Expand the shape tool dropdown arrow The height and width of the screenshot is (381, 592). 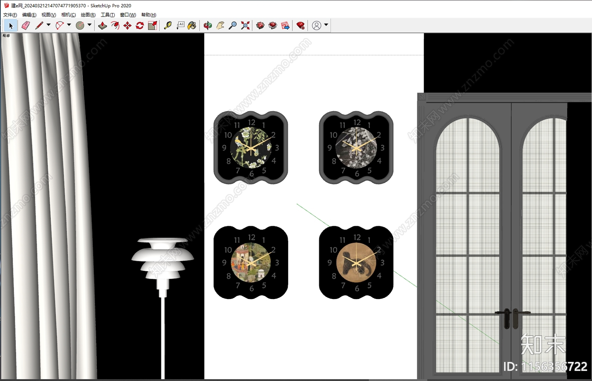click(89, 25)
